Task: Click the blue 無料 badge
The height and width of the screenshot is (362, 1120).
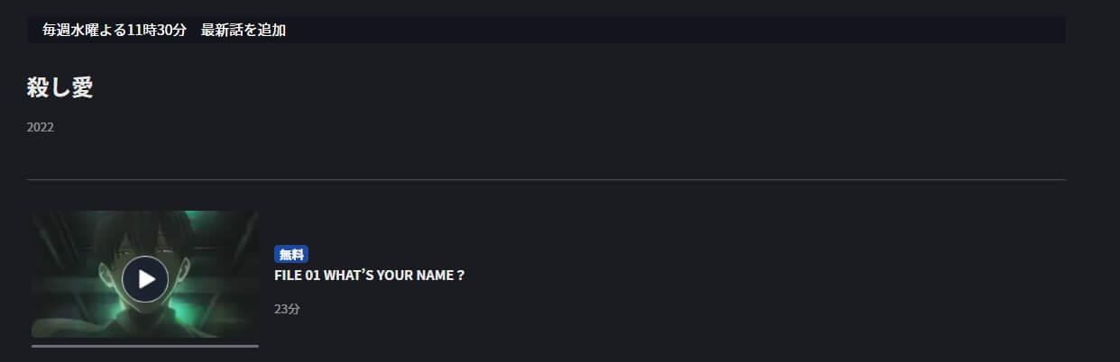Action: click(291, 254)
